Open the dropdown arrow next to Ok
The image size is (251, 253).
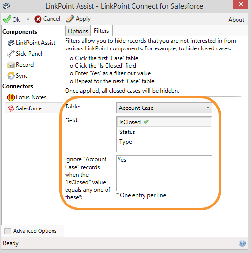pos(28,19)
